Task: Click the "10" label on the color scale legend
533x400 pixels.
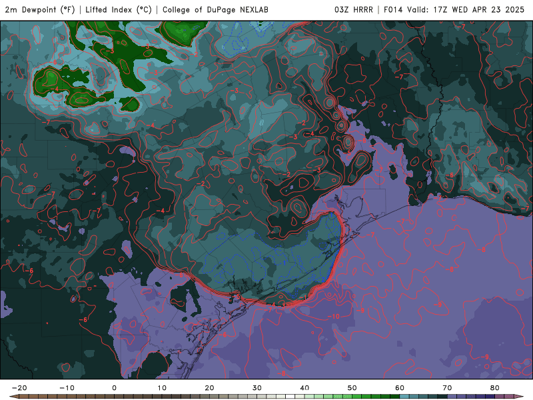Action: click(x=162, y=388)
